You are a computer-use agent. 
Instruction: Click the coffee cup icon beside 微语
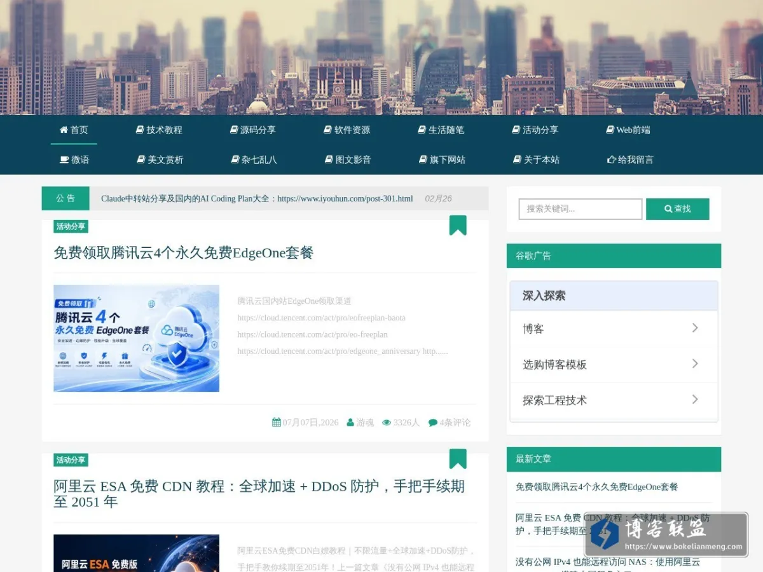point(64,160)
